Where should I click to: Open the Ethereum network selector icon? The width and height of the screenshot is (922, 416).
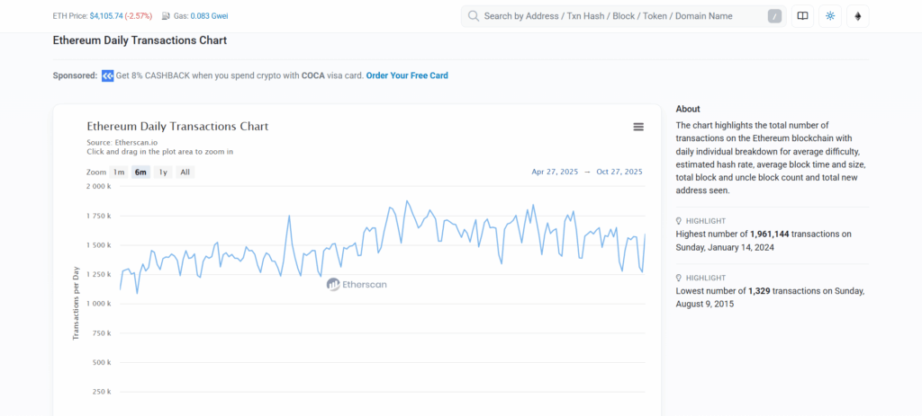click(x=857, y=16)
